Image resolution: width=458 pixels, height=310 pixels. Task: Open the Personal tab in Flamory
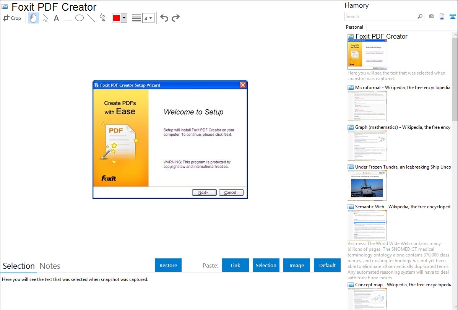(354, 27)
